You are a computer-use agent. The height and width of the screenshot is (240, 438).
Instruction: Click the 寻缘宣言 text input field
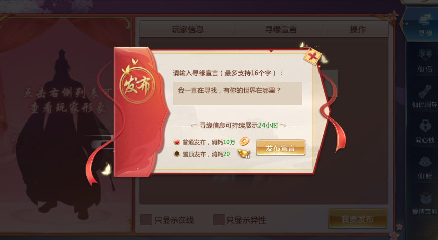(237, 93)
